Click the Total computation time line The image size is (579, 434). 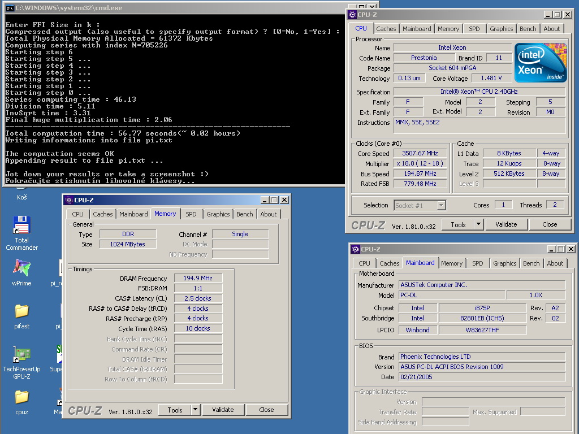[x=123, y=133]
